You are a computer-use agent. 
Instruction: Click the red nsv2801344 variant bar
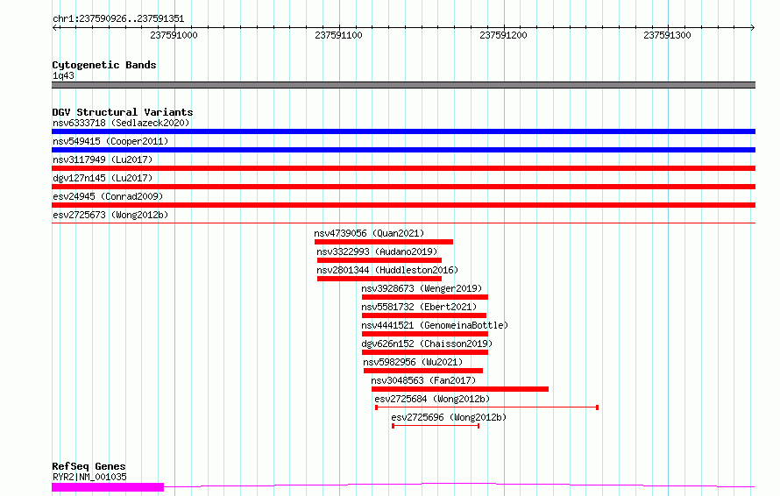(379, 279)
